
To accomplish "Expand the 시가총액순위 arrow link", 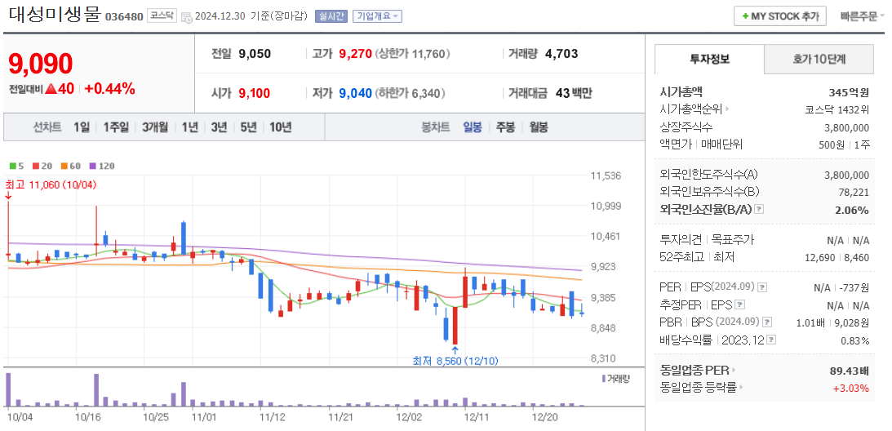I will [x=727, y=109].
